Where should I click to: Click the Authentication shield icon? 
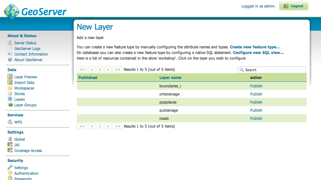[10, 173]
